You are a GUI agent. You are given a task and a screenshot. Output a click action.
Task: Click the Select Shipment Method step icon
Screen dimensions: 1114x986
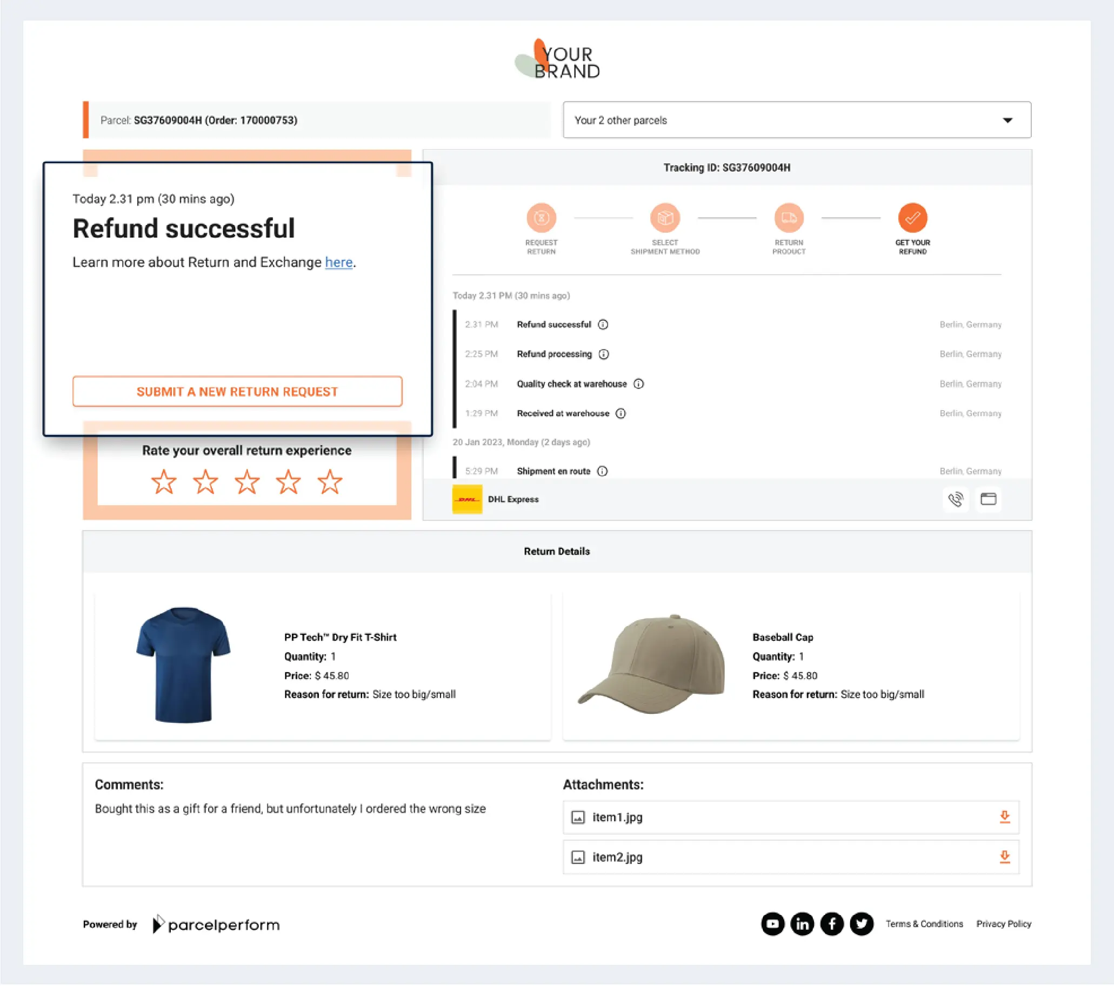coord(665,218)
